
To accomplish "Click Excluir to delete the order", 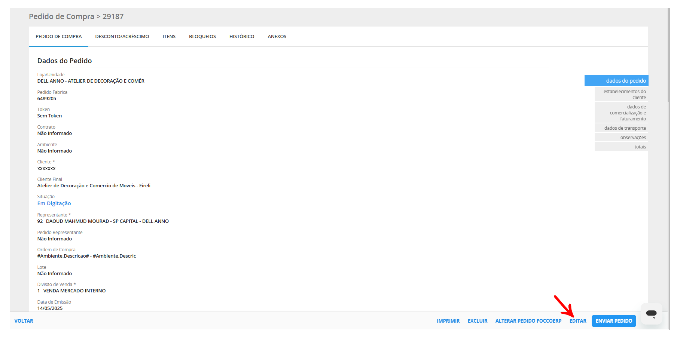I will pos(478,321).
